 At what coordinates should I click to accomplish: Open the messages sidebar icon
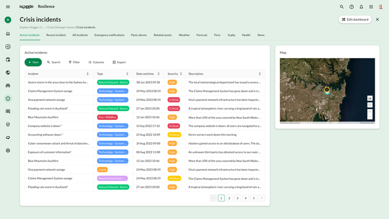(8, 112)
